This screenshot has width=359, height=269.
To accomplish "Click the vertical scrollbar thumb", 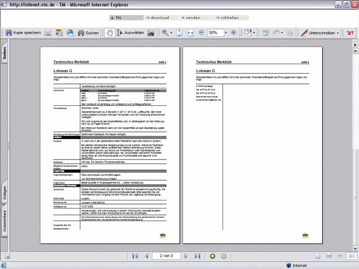I will (355, 197).
